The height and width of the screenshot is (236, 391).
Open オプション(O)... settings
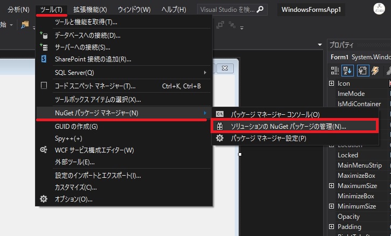click(x=124, y=199)
